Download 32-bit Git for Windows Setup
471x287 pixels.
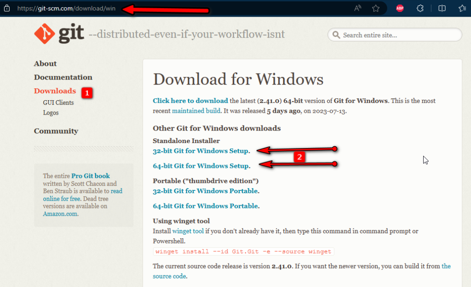pyautogui.click(x=201, y=151)
